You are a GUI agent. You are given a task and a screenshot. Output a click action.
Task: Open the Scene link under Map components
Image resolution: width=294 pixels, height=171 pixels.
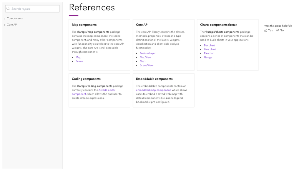(x=79, y=61)
